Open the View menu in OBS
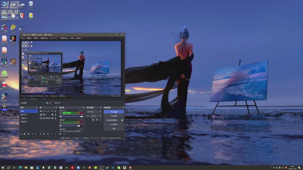303x170 pixels. 36,38
